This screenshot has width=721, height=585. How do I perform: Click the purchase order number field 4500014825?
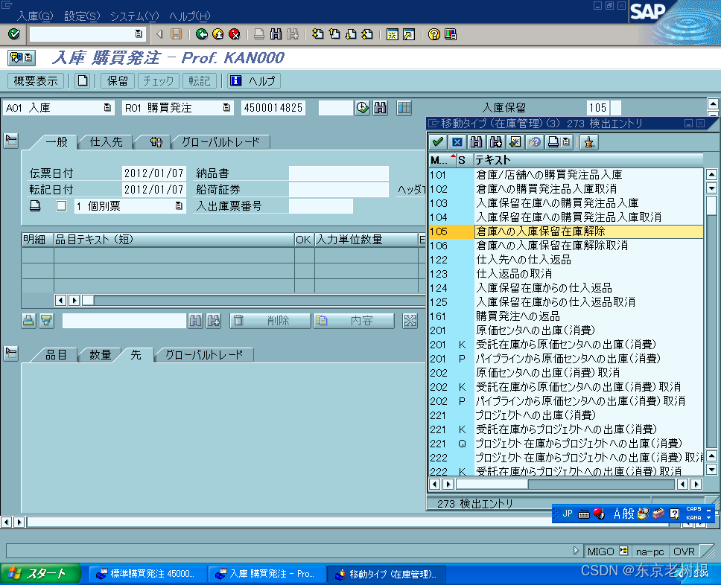(x=273, y=108)
